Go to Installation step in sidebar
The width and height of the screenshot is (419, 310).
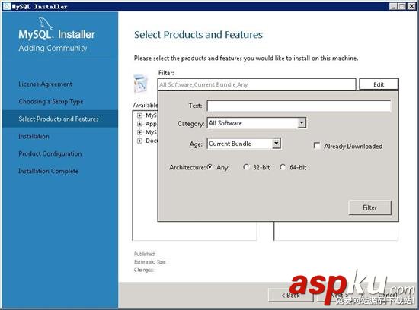(x=34, y=136)
